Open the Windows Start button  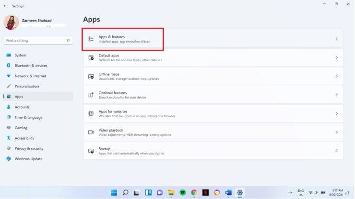point(114,192)
